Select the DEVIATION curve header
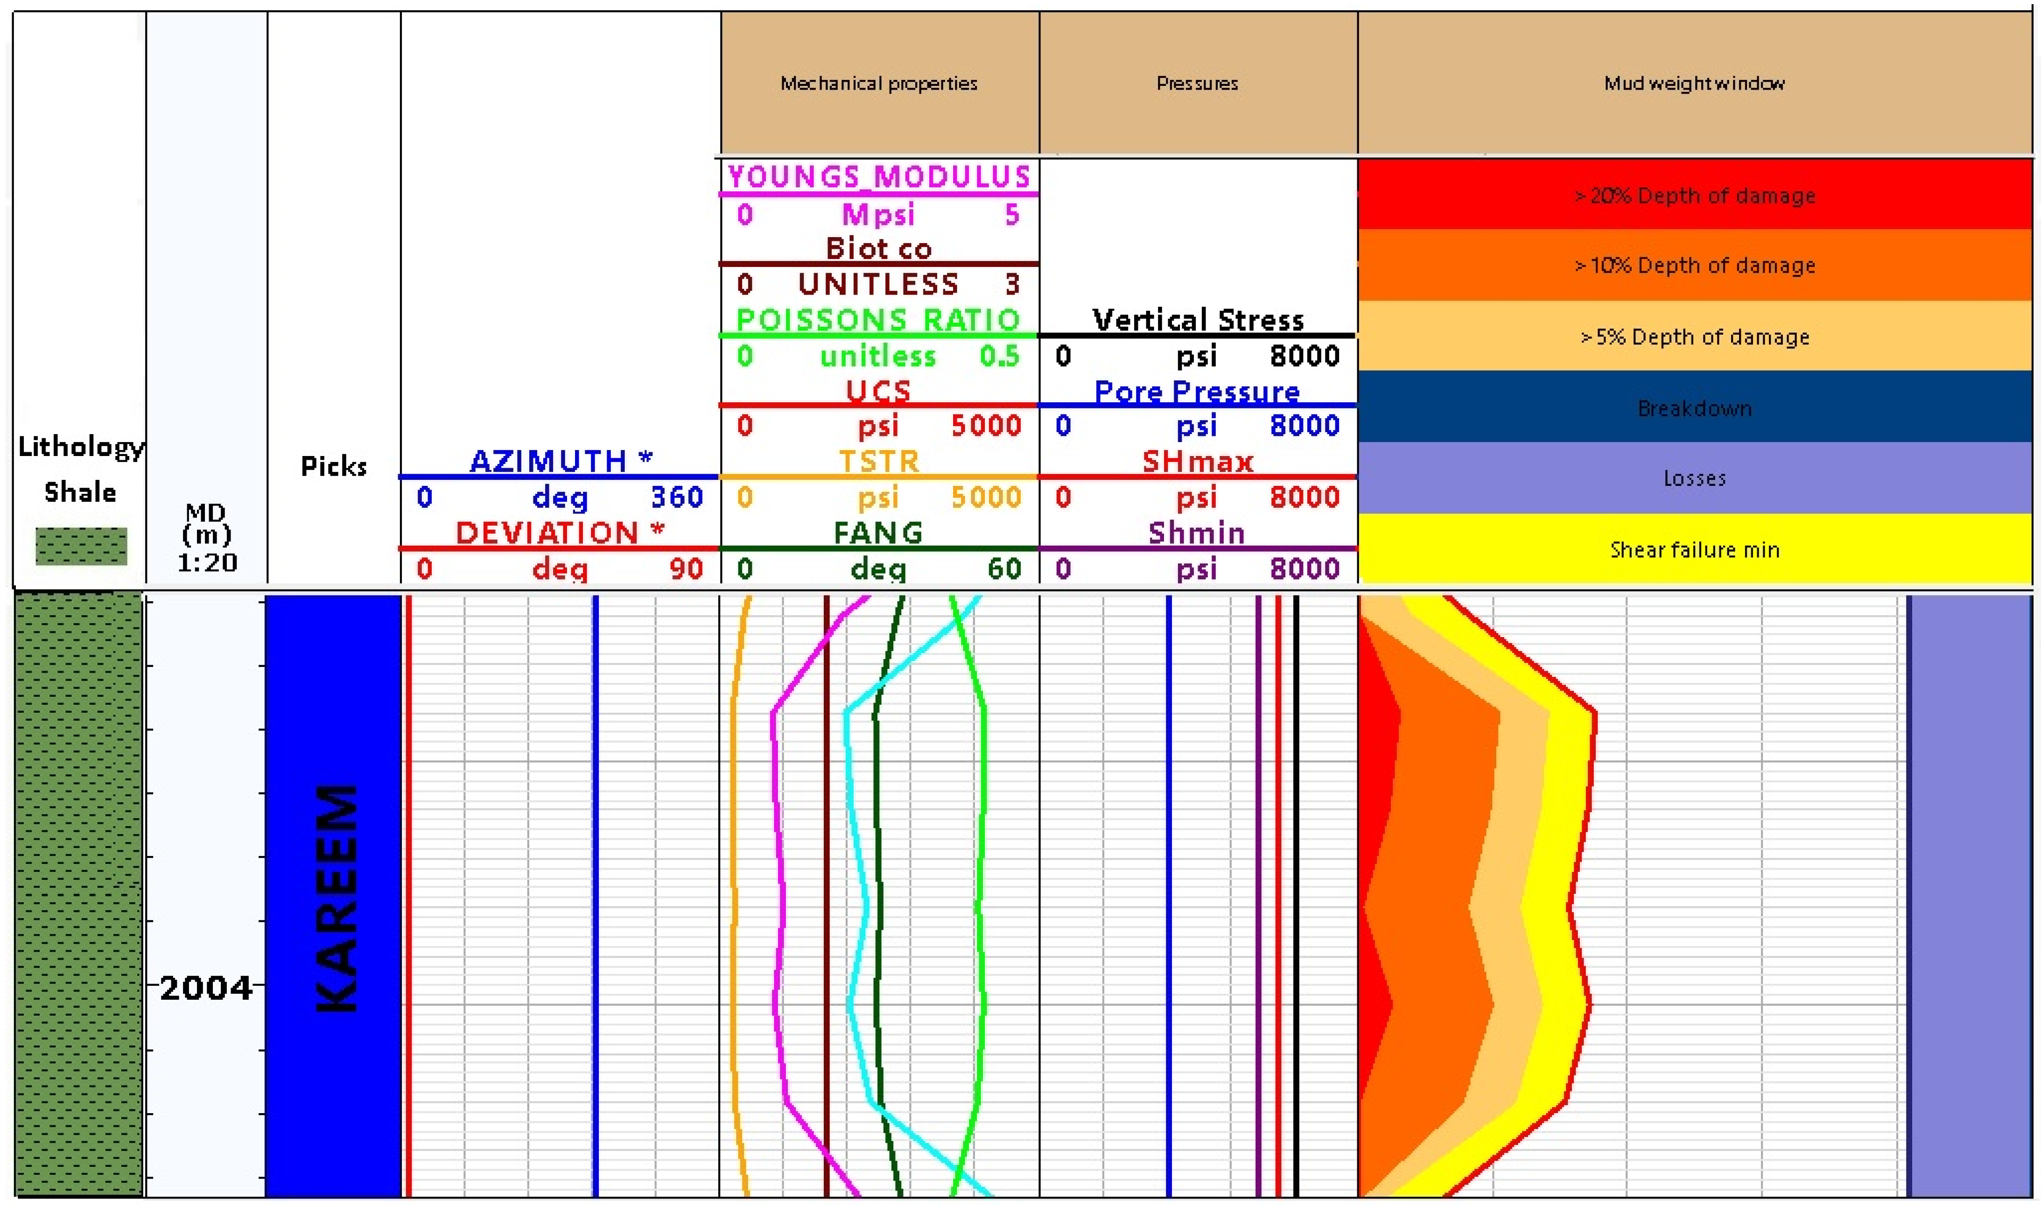The height and width of the screenshot is (1207, 2041). [x=560, y=533]
